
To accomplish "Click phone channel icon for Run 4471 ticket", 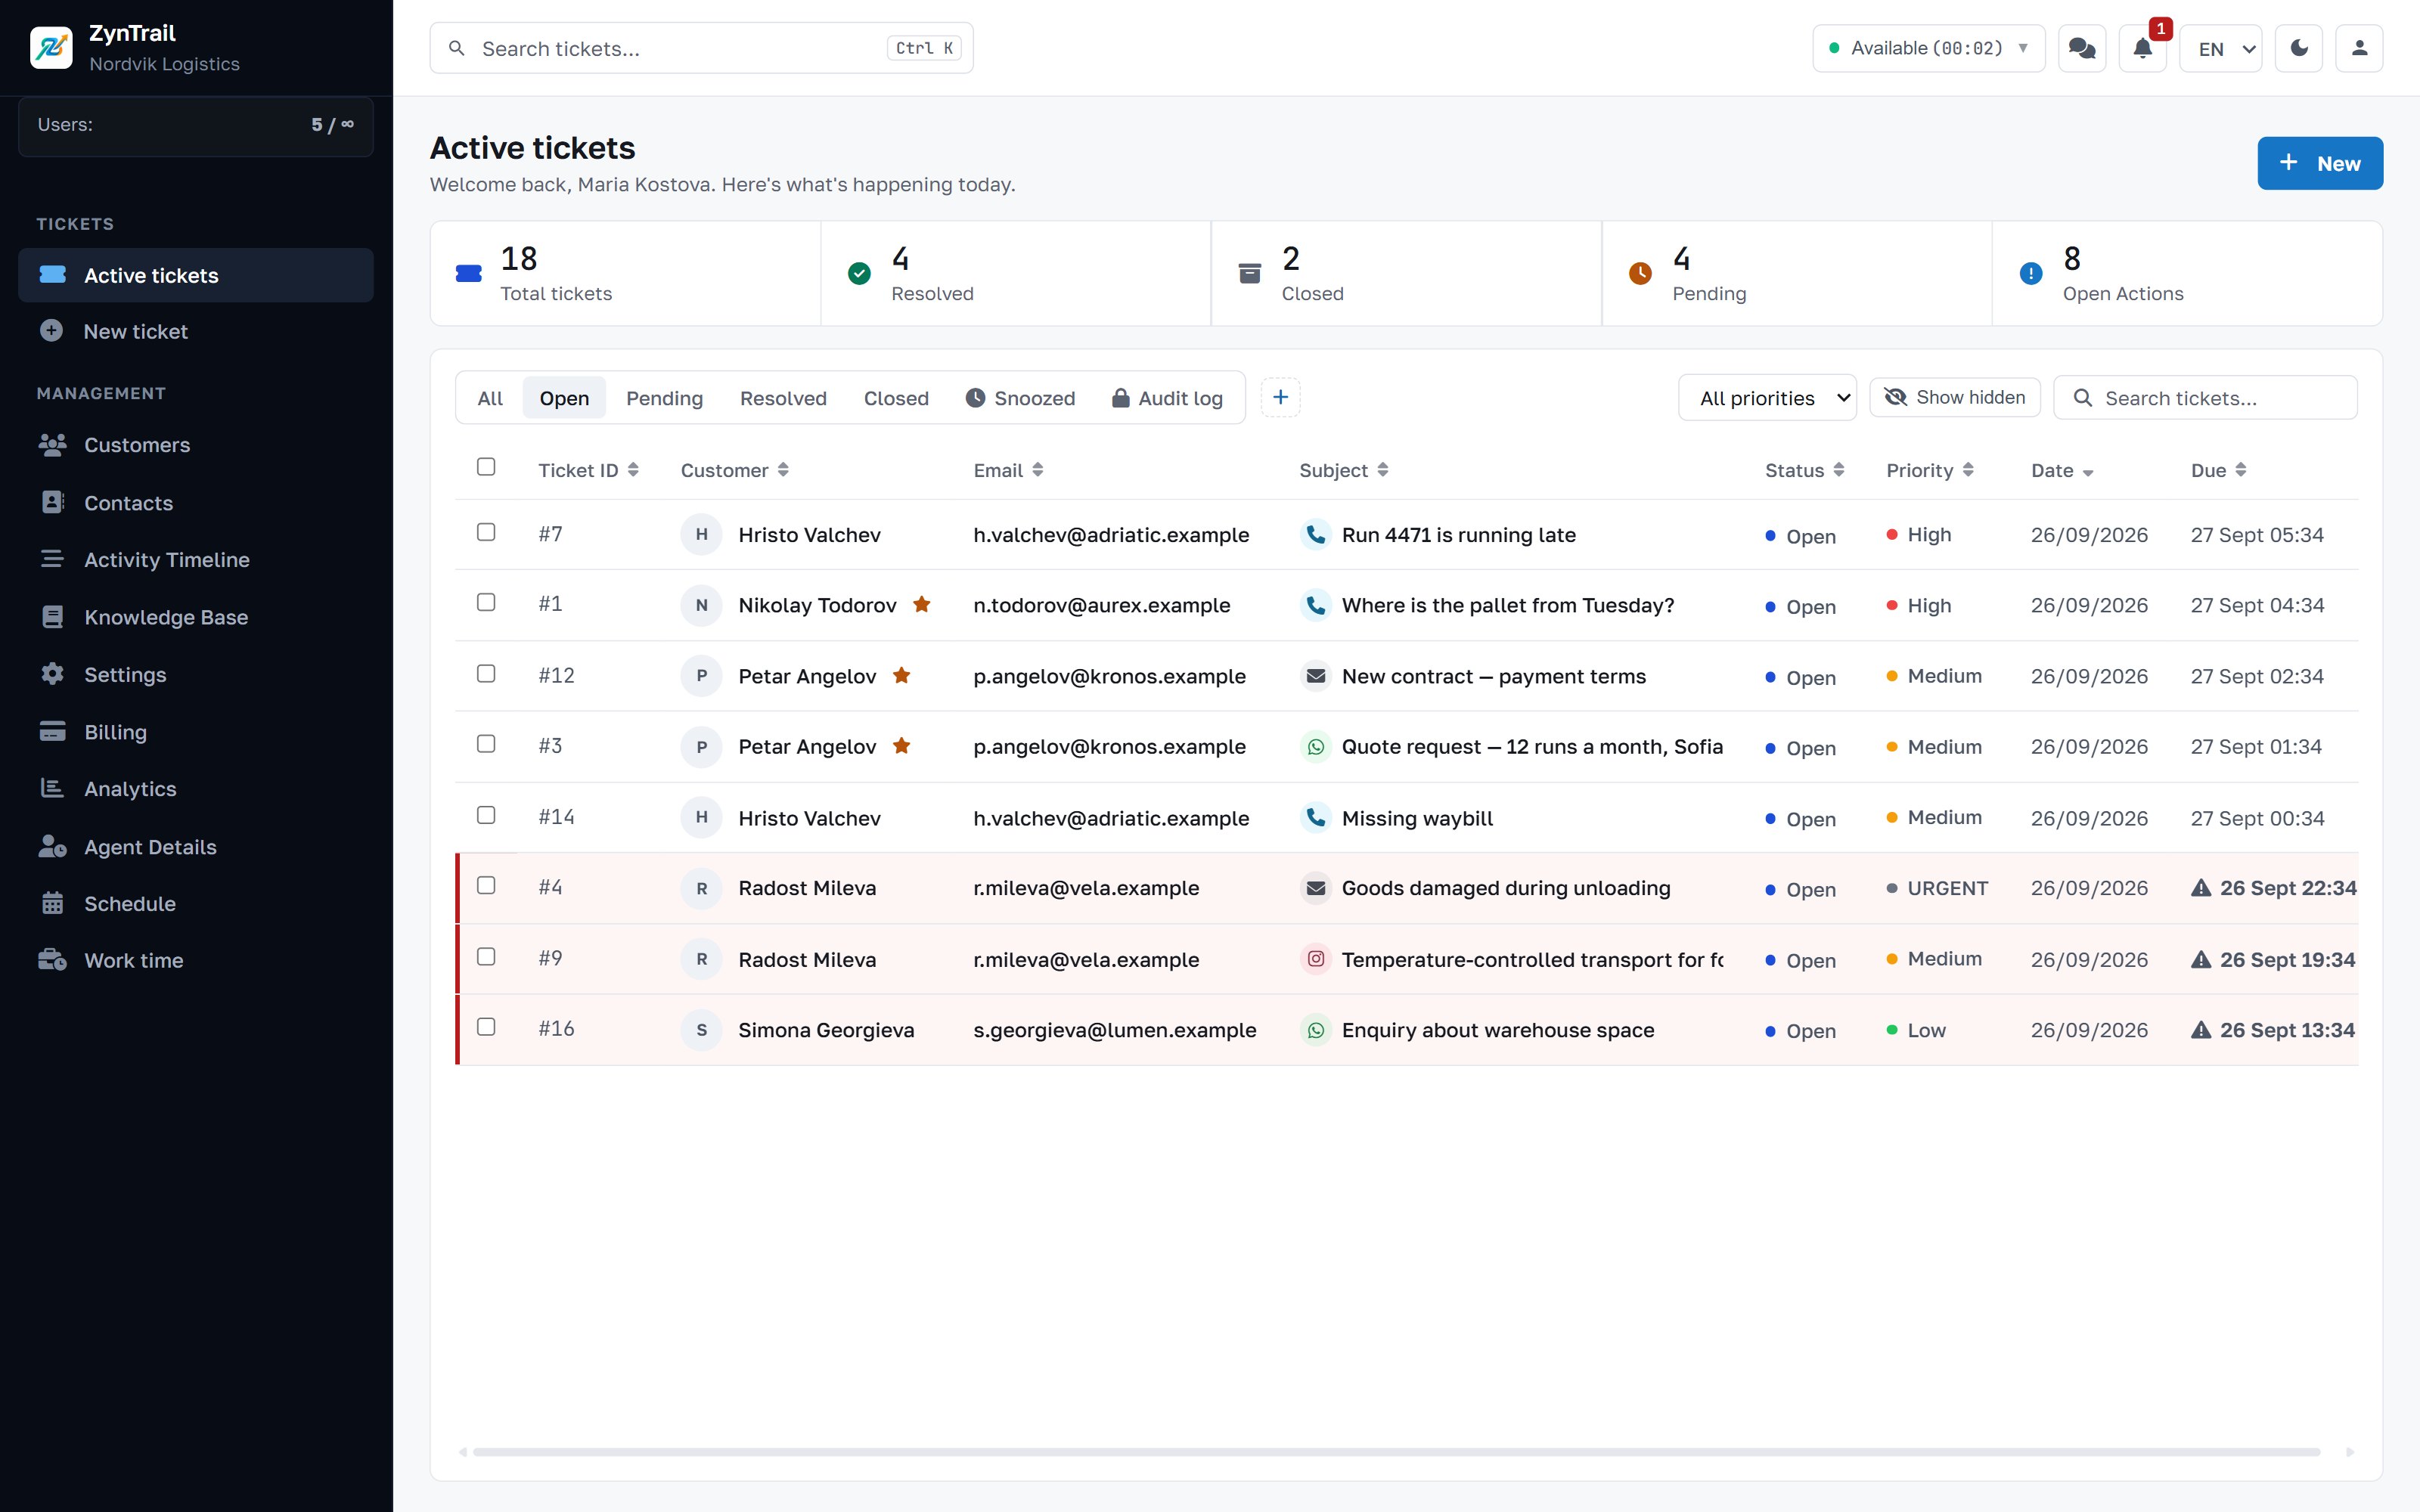I will 1316,534.
